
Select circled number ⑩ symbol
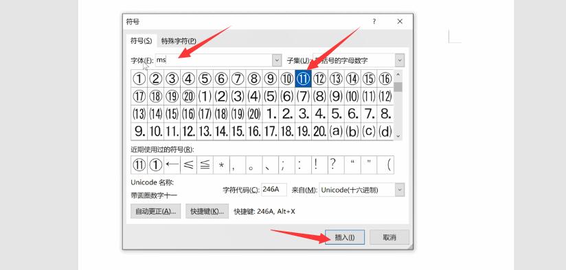coord(287,79)
